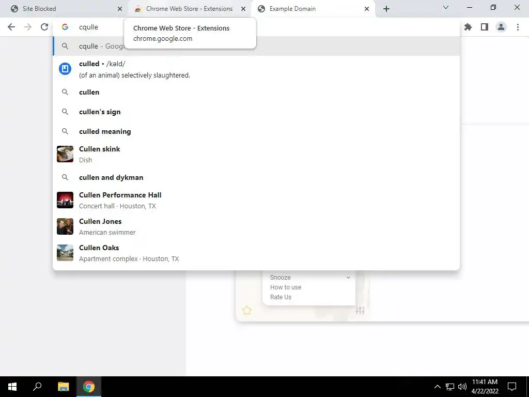Image resolution: width=529 pixels, height=397 pixels.
Task: Select the cqulle Google Search suggestion
Action: [256, 46]
